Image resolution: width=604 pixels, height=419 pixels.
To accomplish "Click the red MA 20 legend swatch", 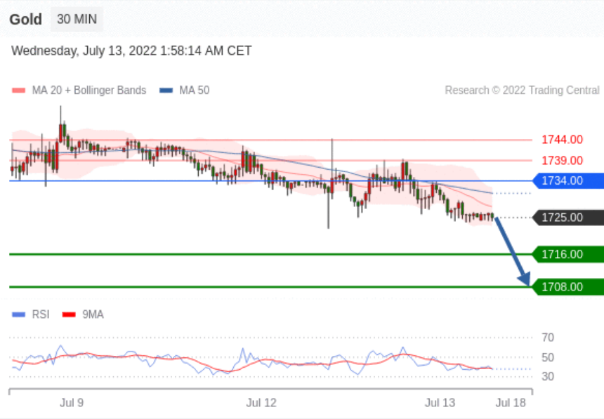I will pyautogui.click(x=18, y=91).
